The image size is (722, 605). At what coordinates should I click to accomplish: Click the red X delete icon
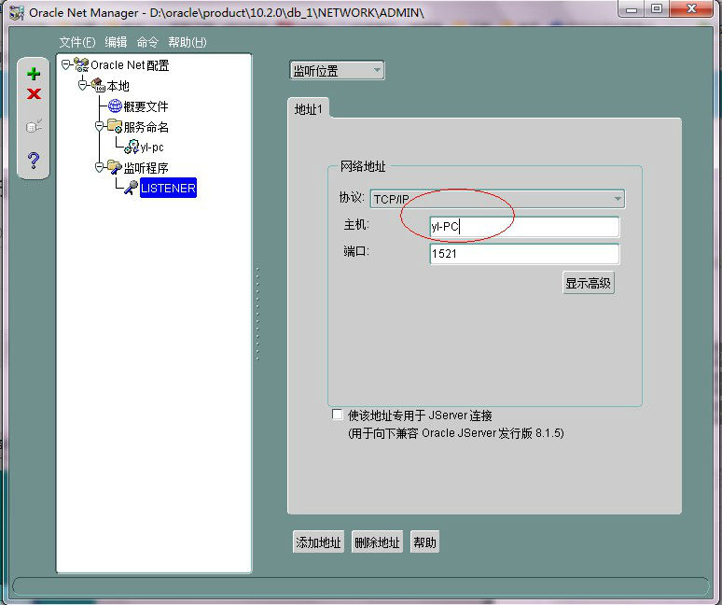[x=34, y=94]
